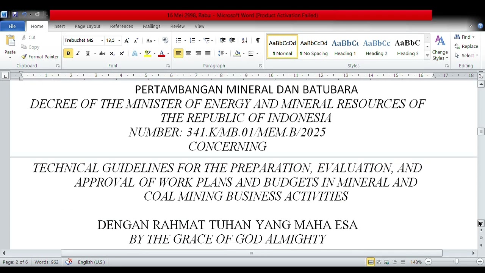The height and width of the screenshot is (273, 485).
Task: Open the font size dropdown
Action: (119, 41)
